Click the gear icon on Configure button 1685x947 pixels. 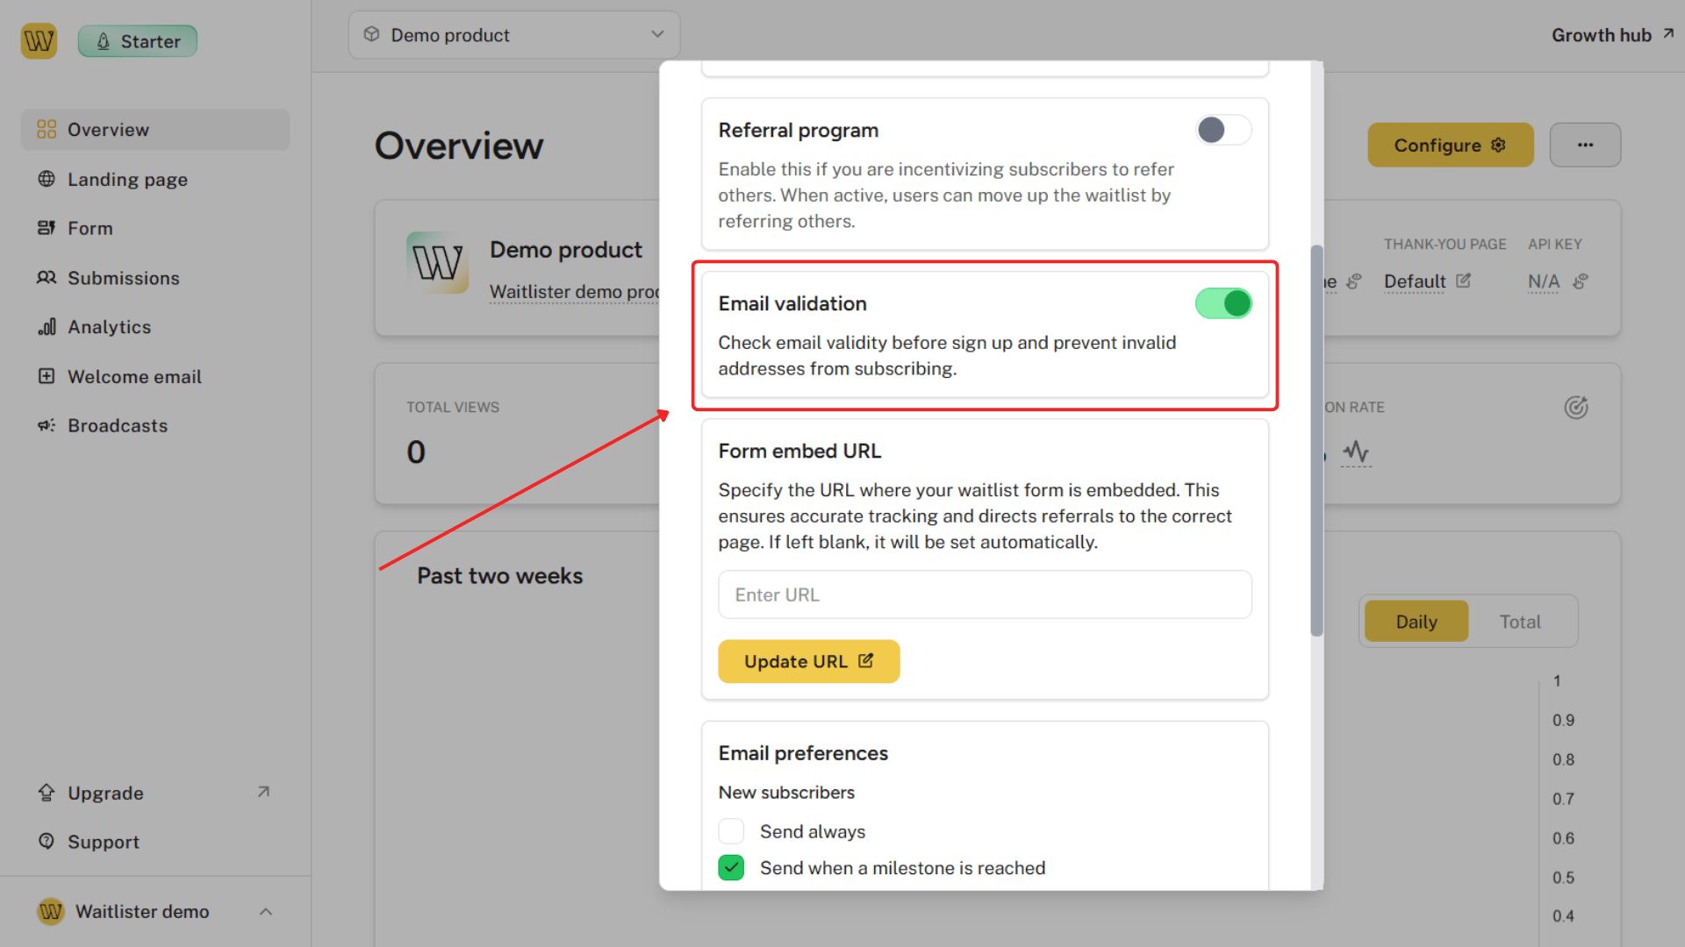click(1498, 145)
